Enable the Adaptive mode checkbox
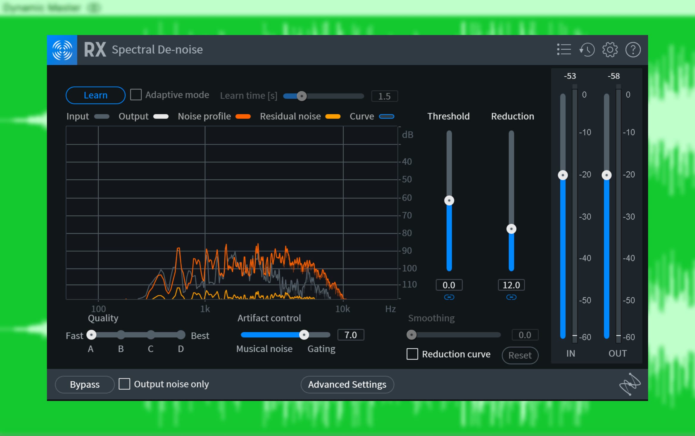 (x=136, y=95)
